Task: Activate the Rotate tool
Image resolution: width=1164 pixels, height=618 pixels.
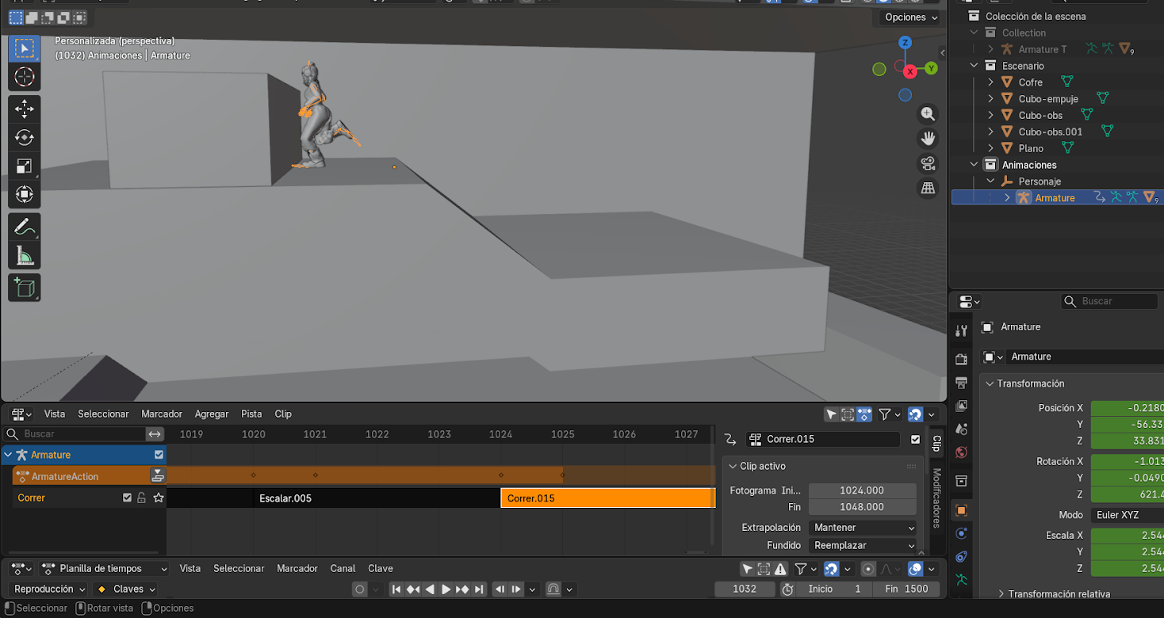Action: click(25, 137)
